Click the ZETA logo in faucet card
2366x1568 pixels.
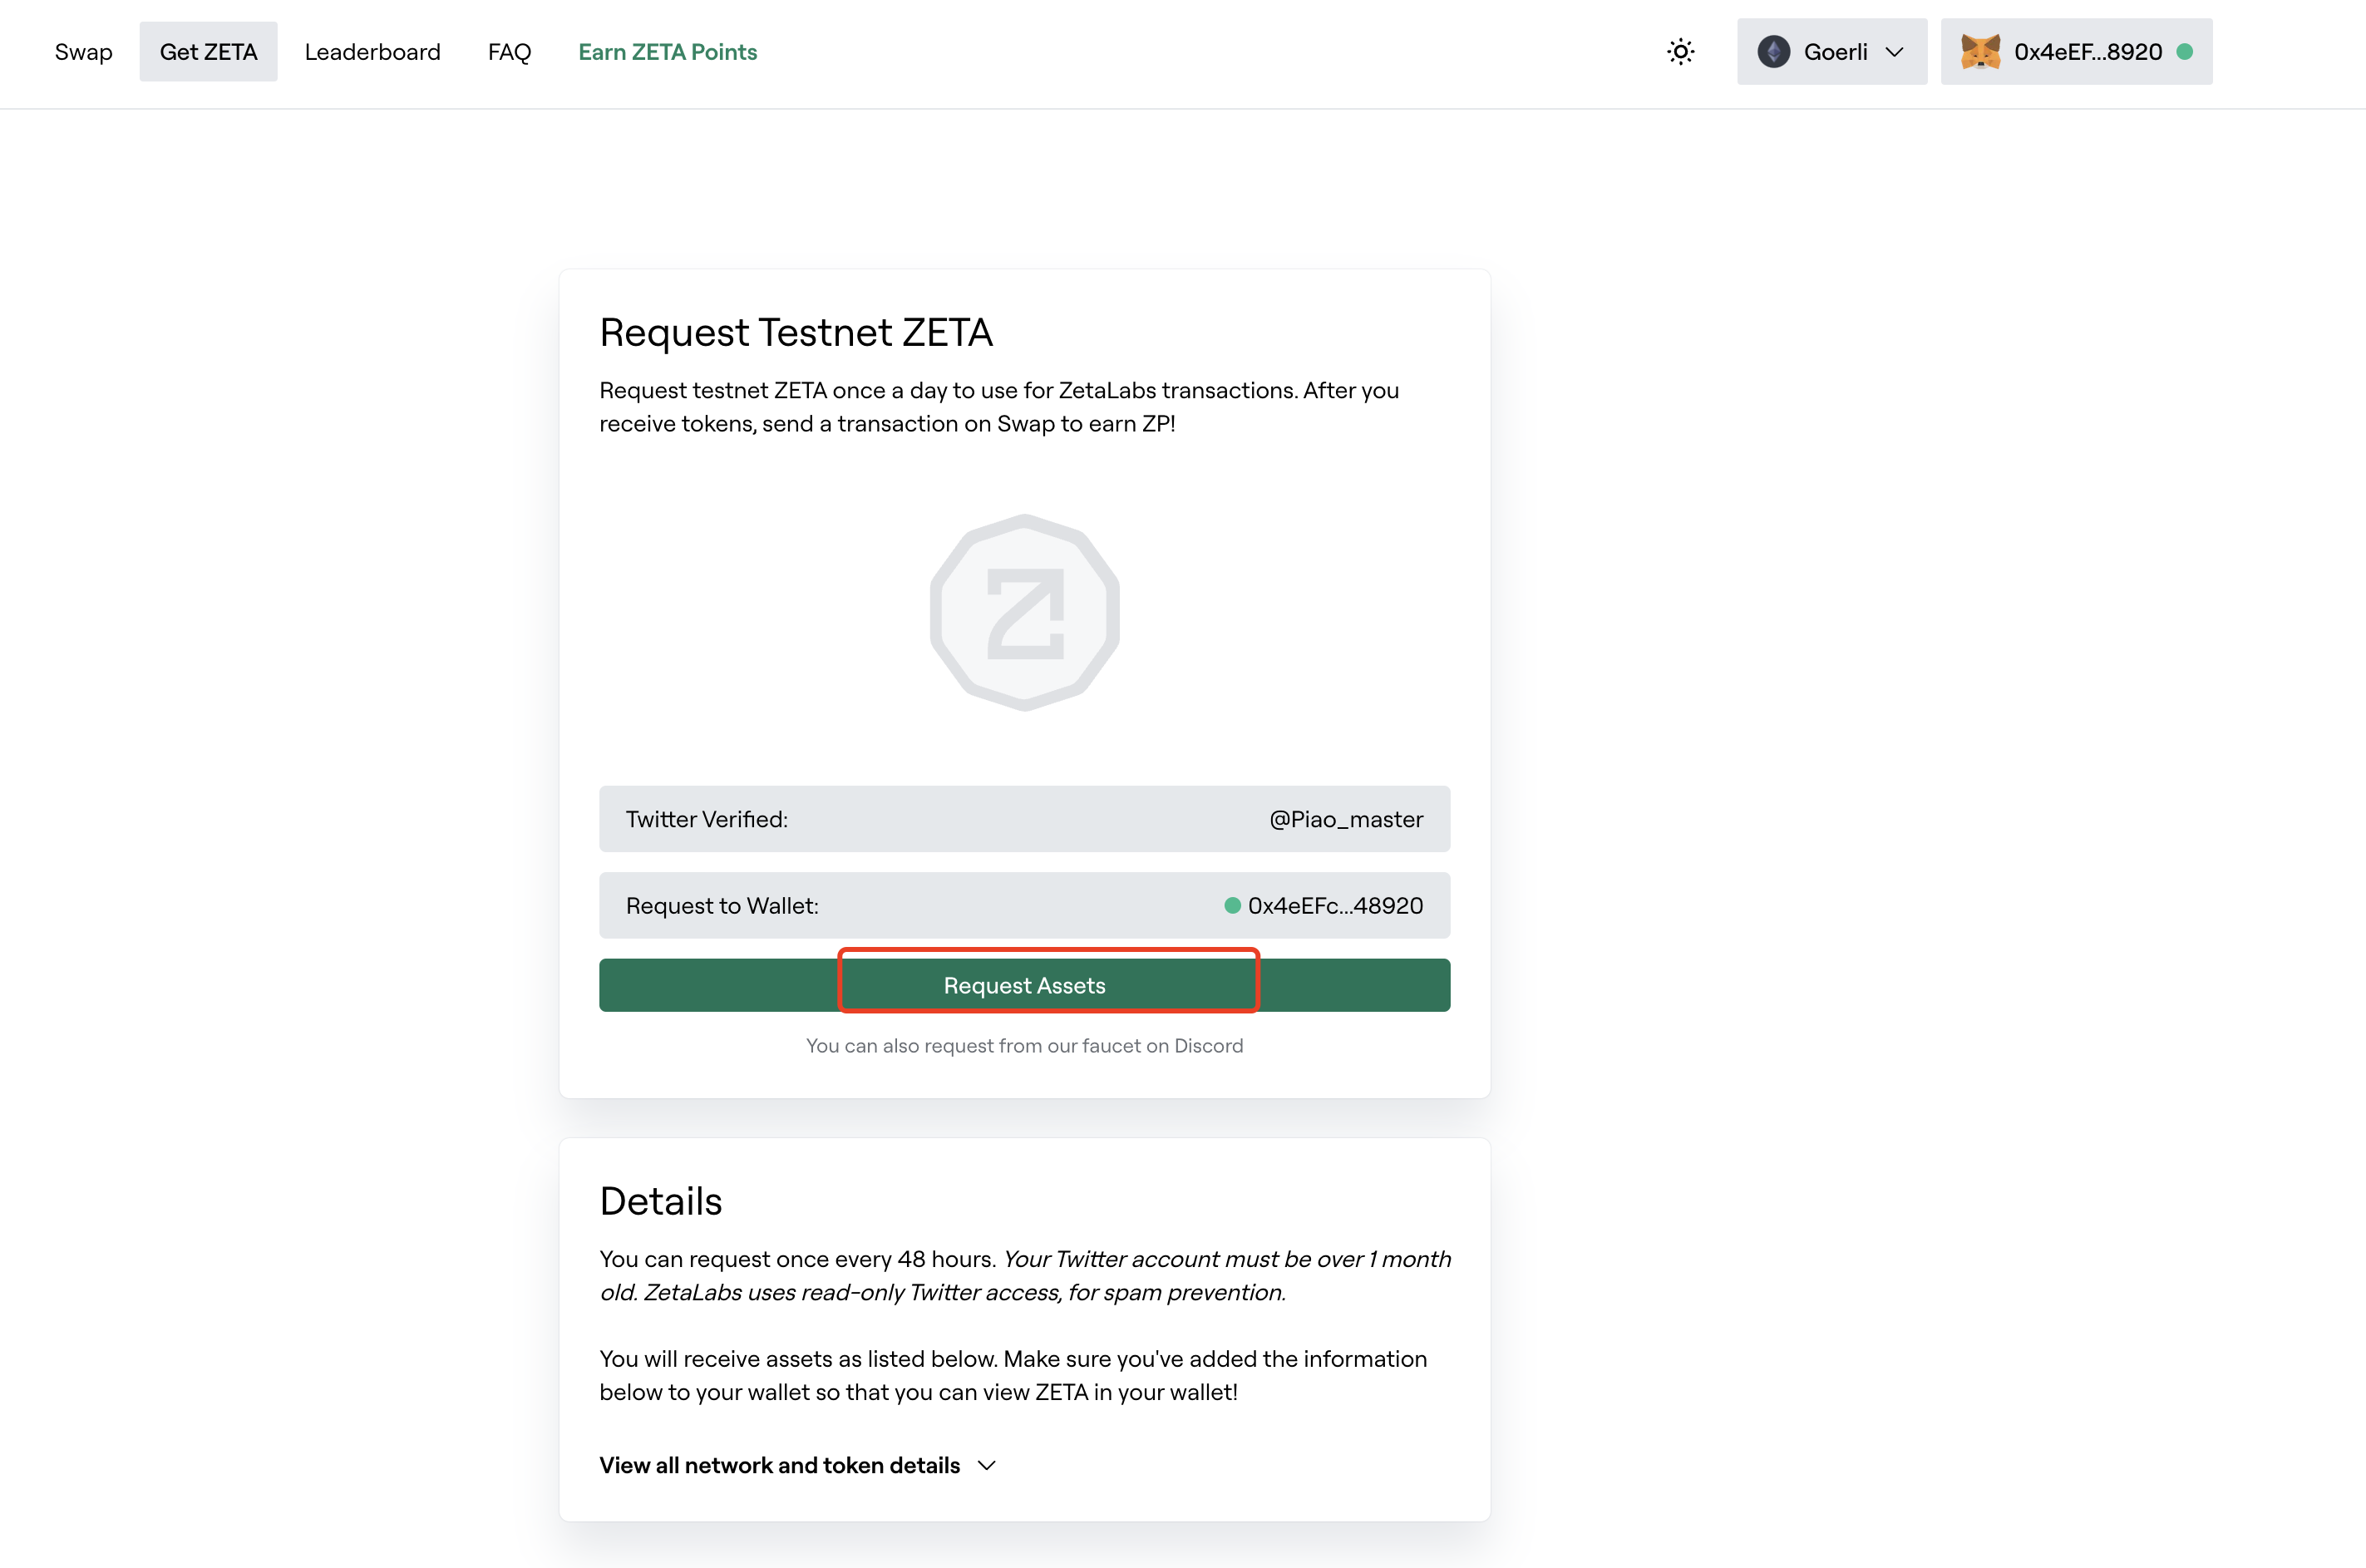point(1024,612)
